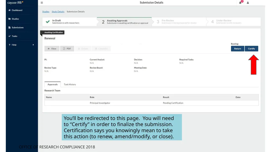271x152 pixels.
Task: Click the Research Team label
Action: pos(52,90)
